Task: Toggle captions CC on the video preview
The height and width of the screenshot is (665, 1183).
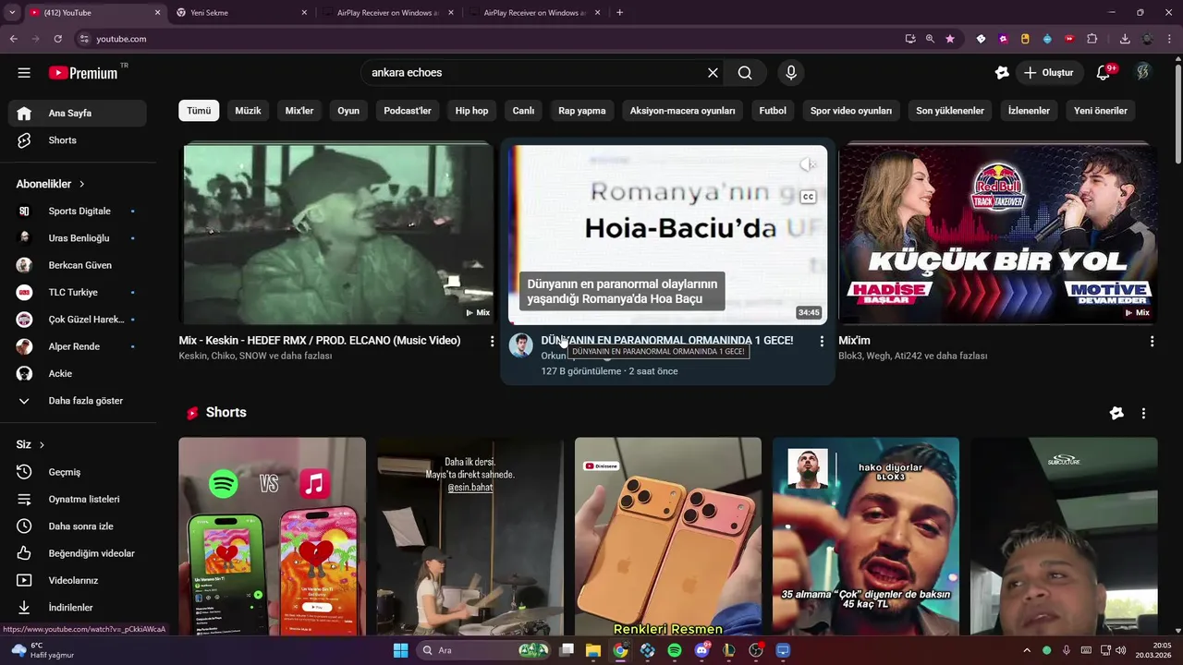Action: pyautogui.click(x=808, y=197)
